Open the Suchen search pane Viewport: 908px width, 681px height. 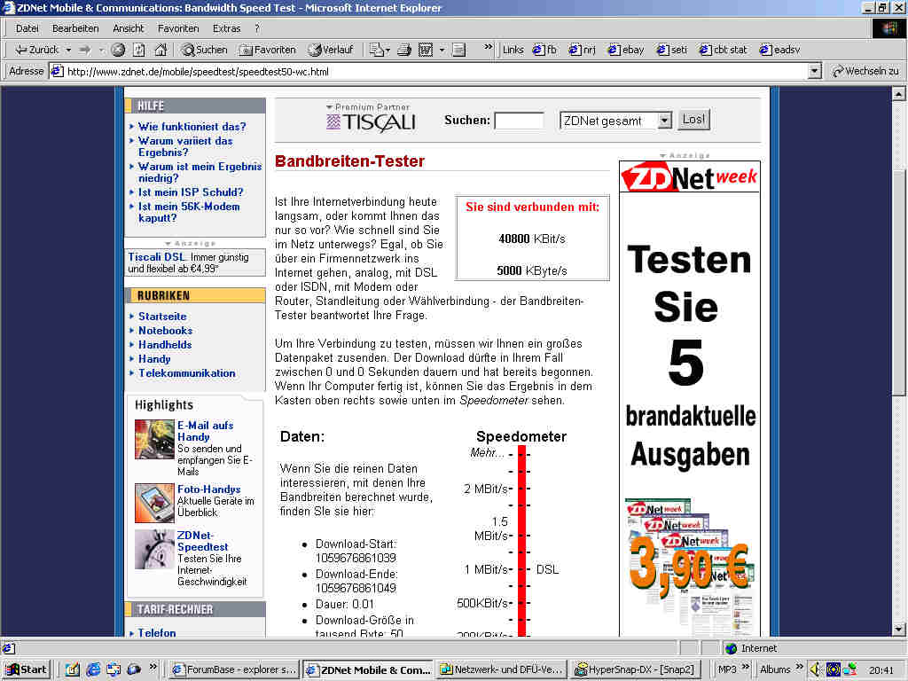[x=205, y=50]
